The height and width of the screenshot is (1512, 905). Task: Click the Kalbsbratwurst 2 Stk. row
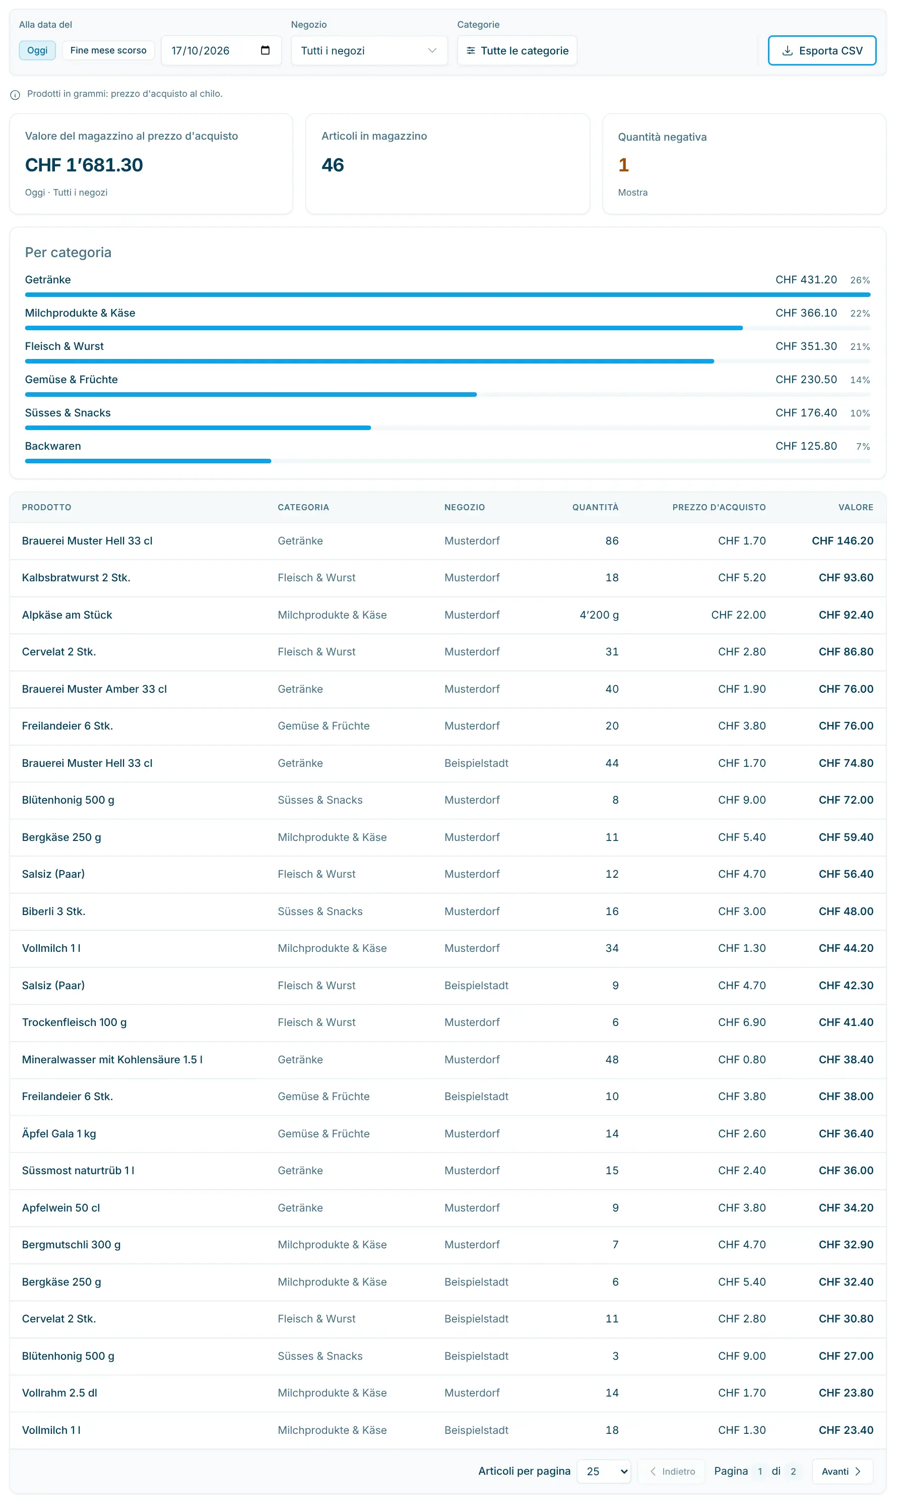coord(447,578)
